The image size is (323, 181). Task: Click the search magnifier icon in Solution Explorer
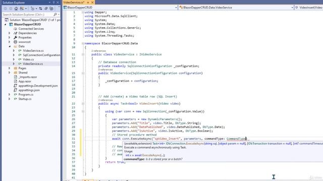(x=55, y=15)
